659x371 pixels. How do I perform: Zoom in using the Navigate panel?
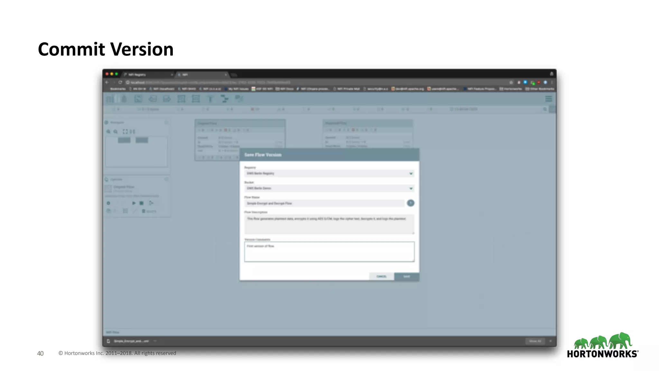click(108, 132)
